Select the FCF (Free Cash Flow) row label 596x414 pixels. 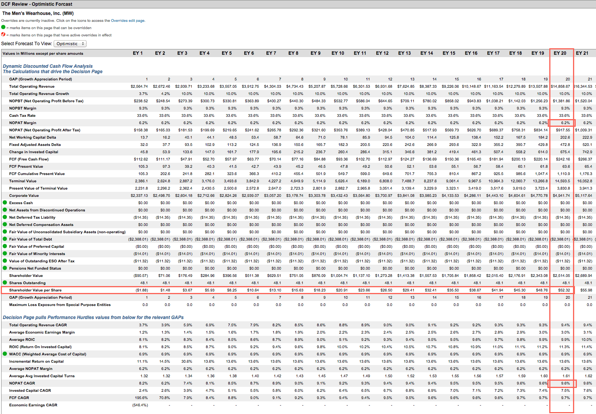[x=29, y=159]
